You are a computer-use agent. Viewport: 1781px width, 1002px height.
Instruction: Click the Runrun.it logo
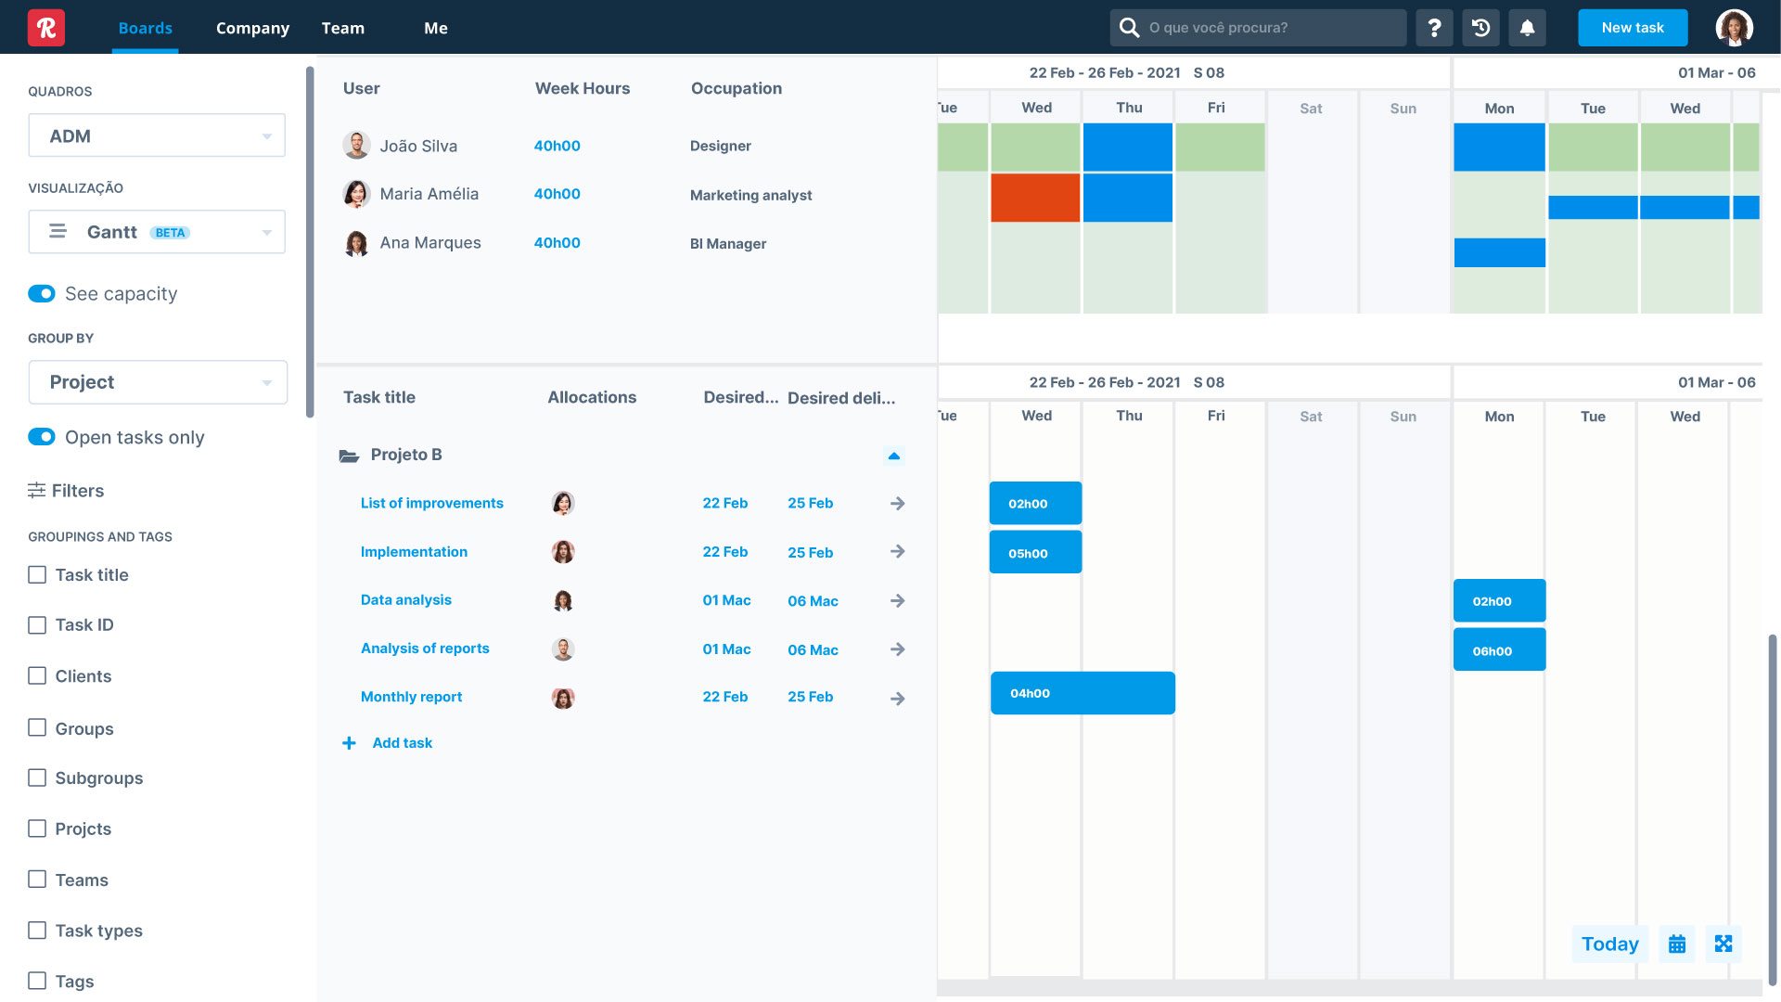[x=46, y=28]
